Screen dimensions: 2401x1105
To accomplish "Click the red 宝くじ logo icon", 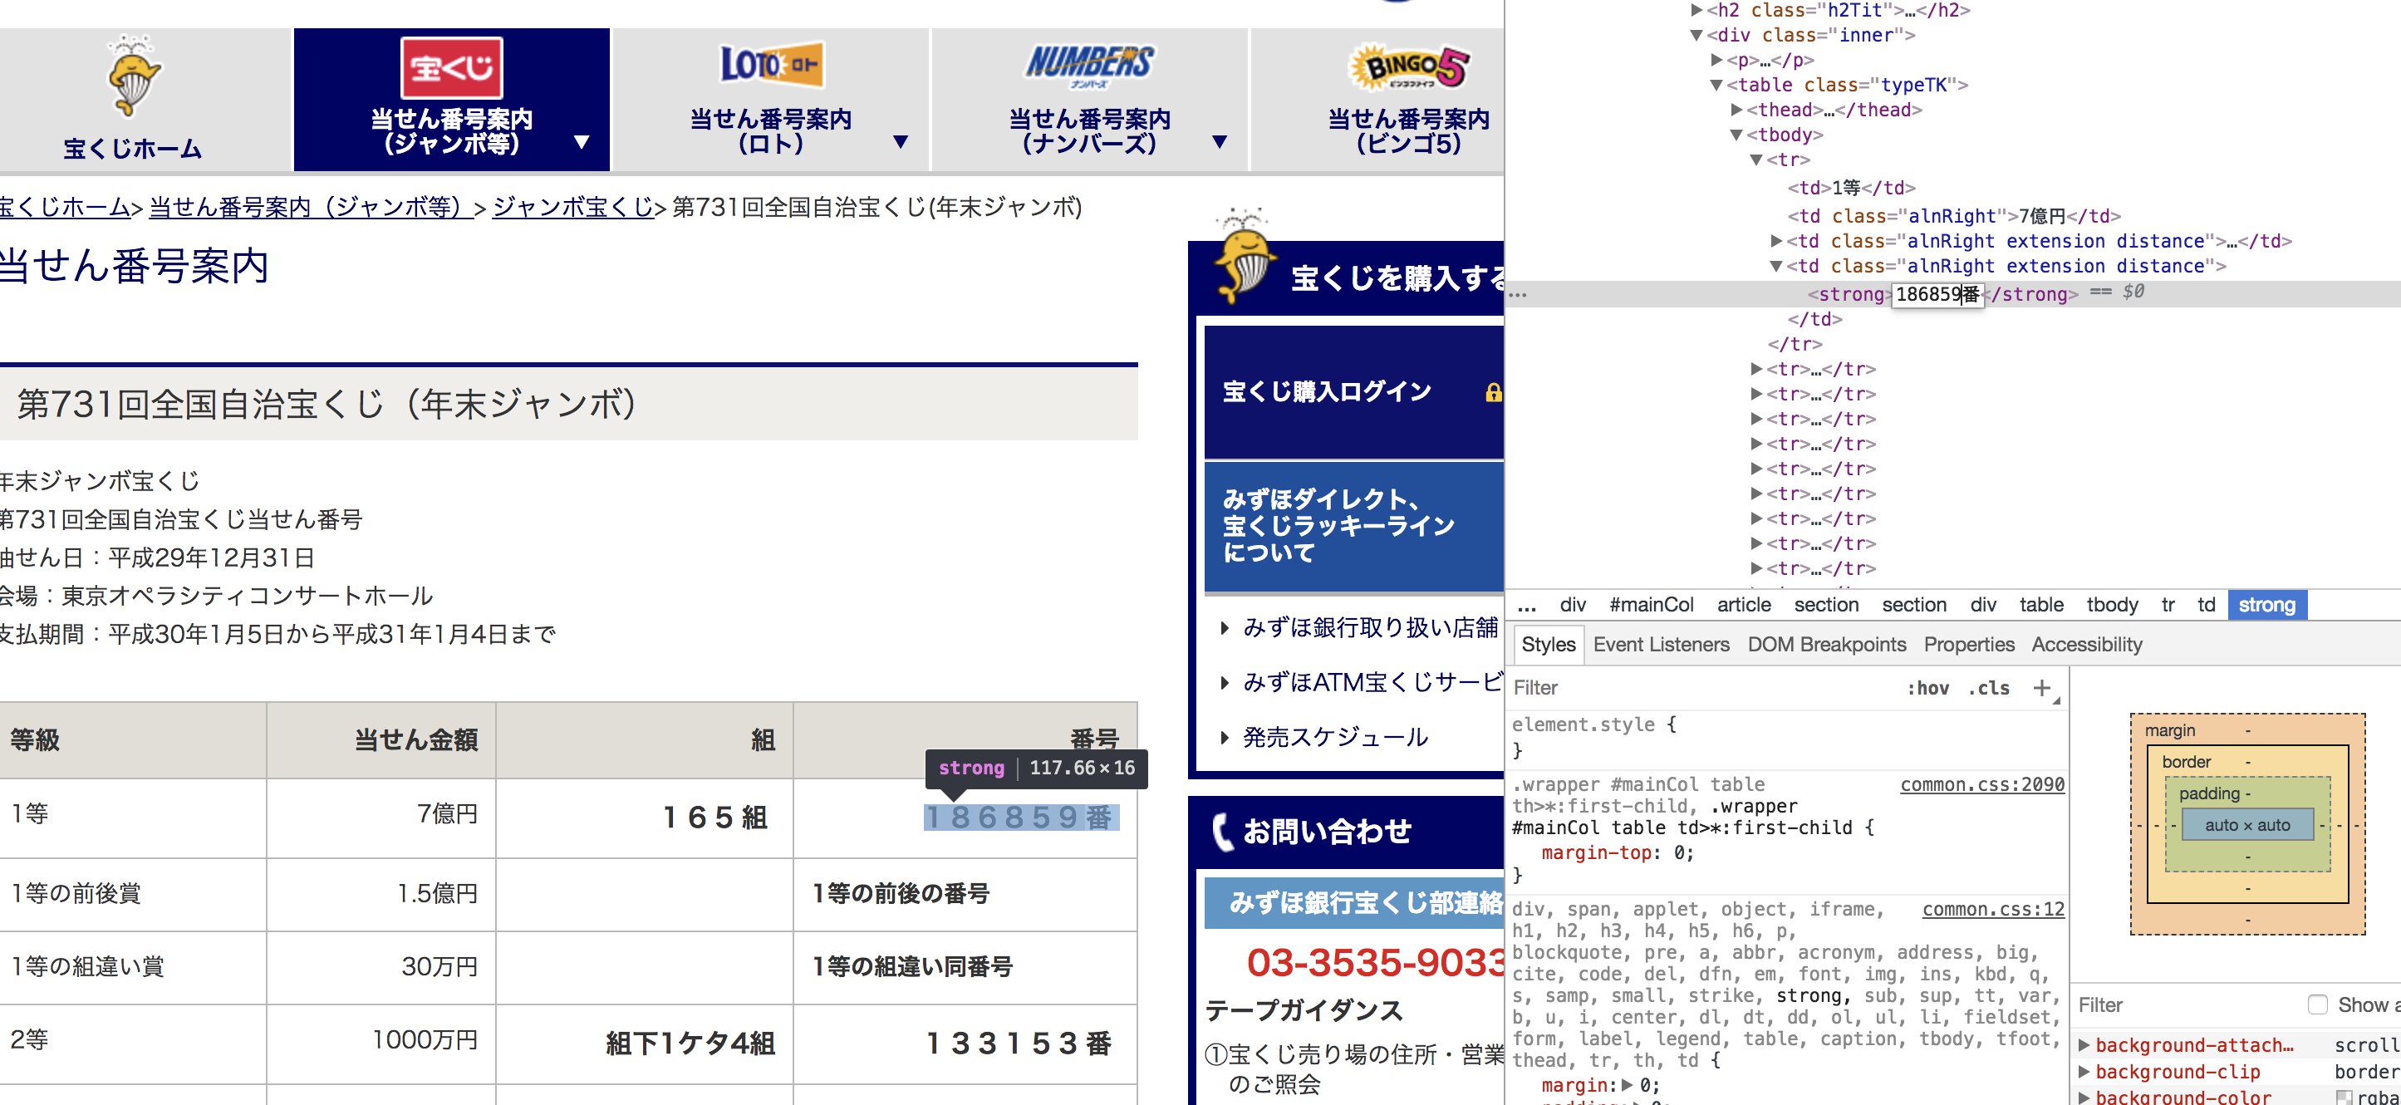I will [451, 67].
